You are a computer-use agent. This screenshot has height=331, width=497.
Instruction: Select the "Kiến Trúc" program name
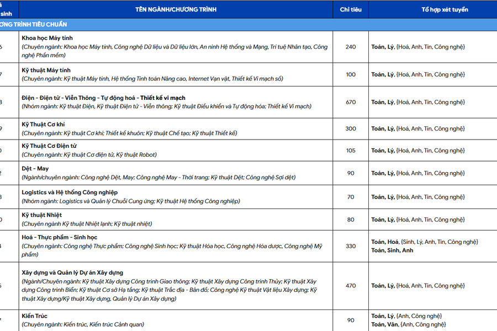pos(34,316)
